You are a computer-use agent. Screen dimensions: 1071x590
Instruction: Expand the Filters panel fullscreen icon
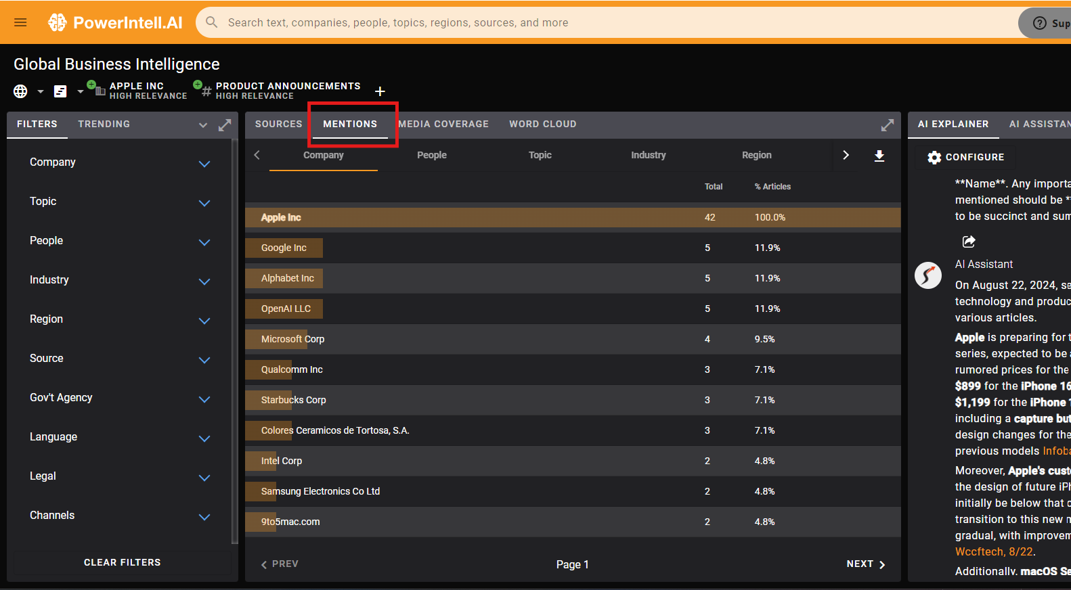[225, 125]
